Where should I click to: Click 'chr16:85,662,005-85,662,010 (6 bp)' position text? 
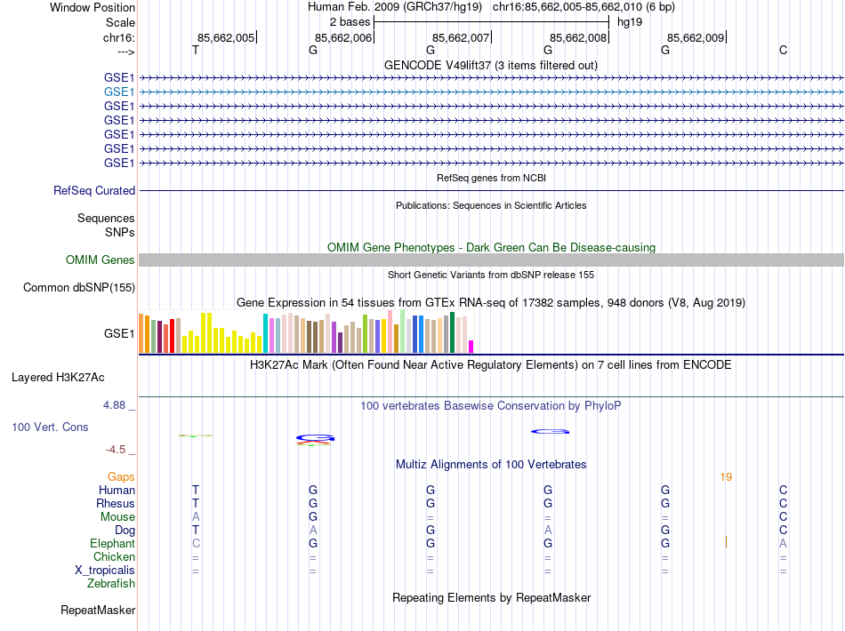click(583, 7)
